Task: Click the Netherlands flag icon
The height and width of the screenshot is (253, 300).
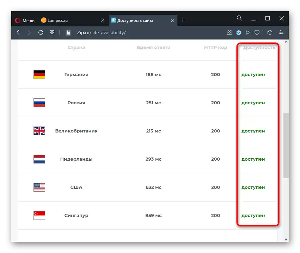Action: (x=39, y=159)
